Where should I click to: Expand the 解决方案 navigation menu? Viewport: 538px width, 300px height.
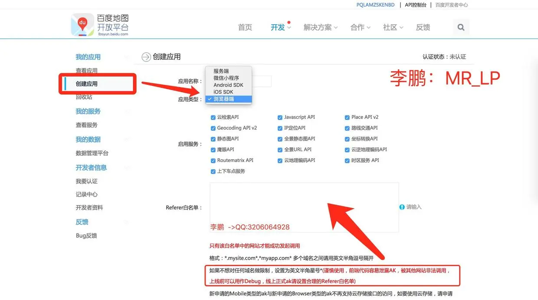click(321, 27)
